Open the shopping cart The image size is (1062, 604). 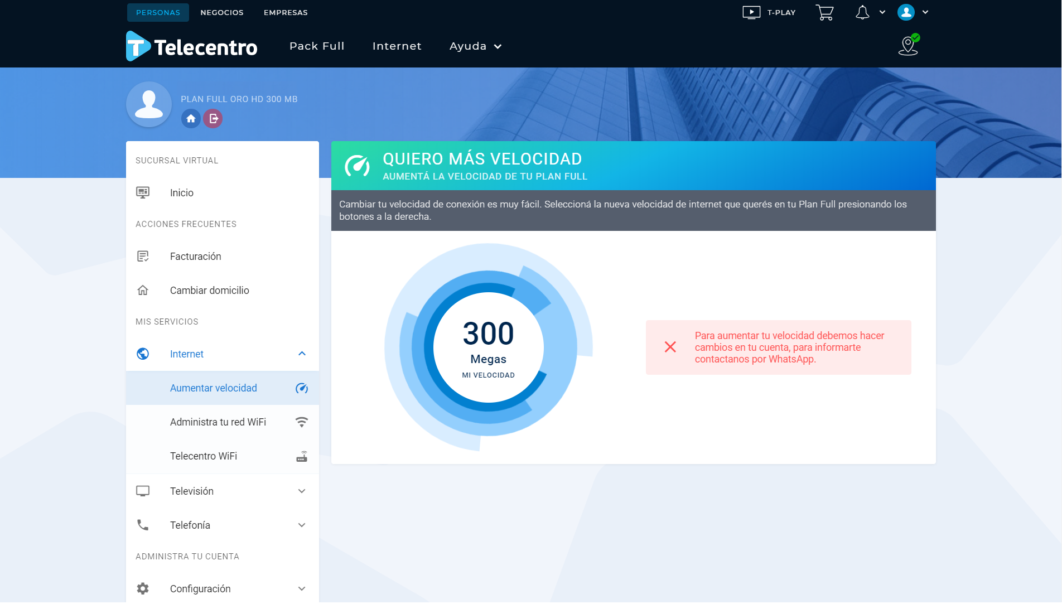[x=824, y=12]
